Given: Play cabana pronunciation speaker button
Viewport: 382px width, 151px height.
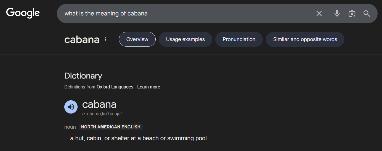Looking at the screenshot, I should coord(71,107).
